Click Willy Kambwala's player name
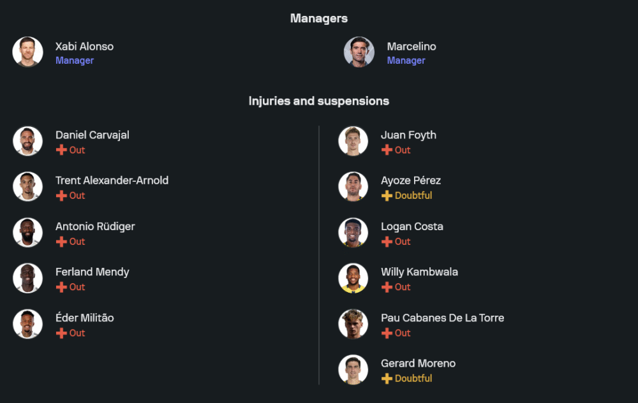638x403 pixels. click(x=419, y=272)
